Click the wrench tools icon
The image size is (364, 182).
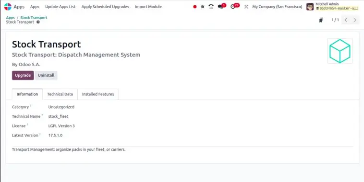pos(246,7)
